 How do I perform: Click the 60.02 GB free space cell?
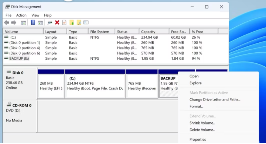[x=178, y=37]
